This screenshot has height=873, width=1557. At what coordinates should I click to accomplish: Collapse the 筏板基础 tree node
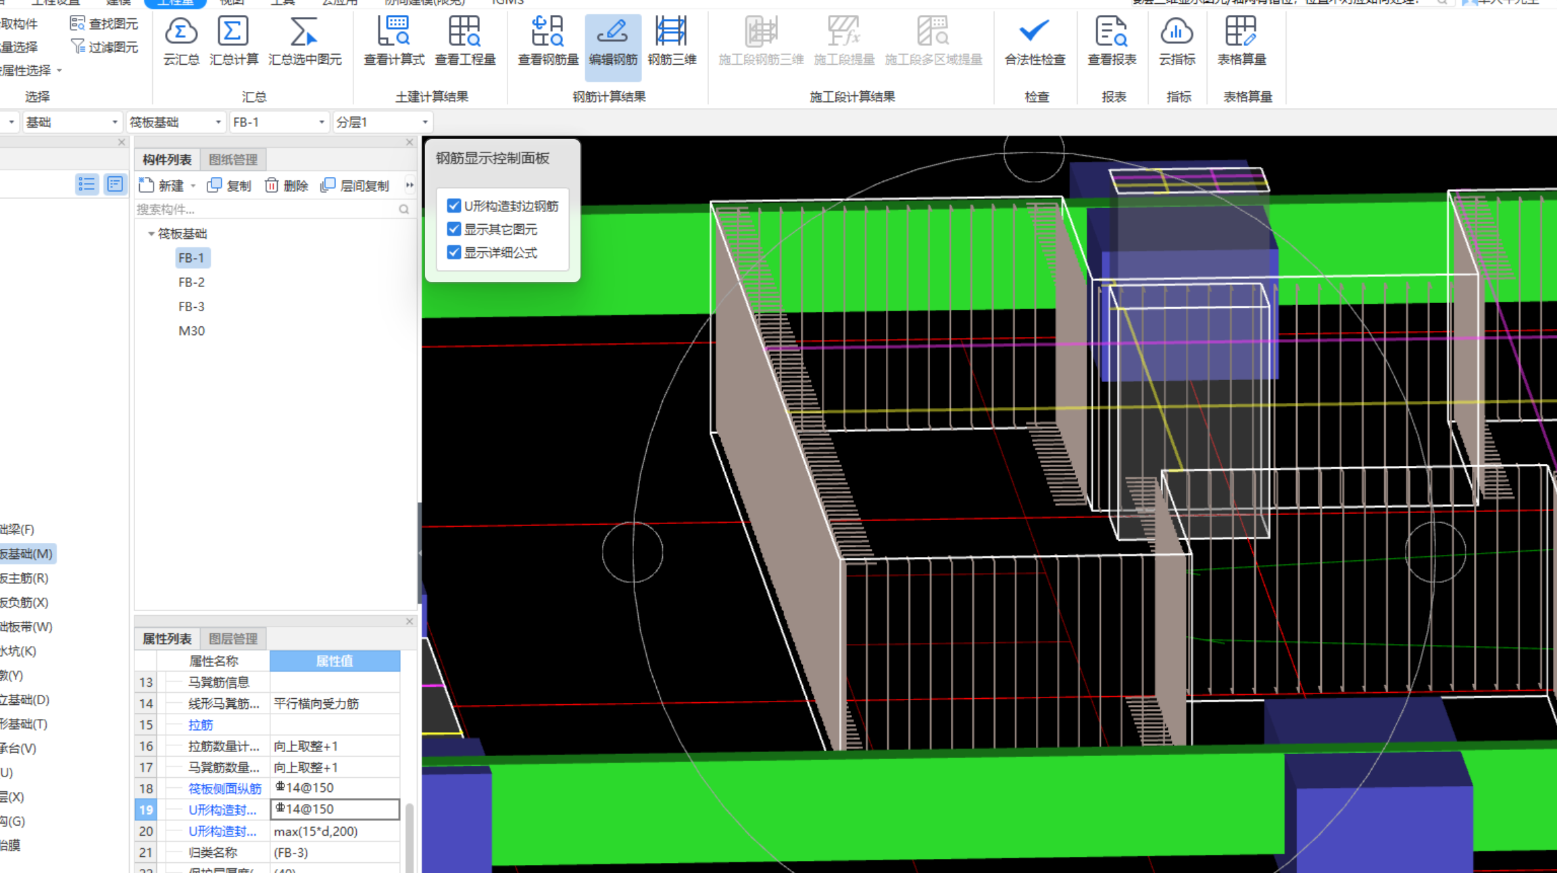click(x=151, y=234)
